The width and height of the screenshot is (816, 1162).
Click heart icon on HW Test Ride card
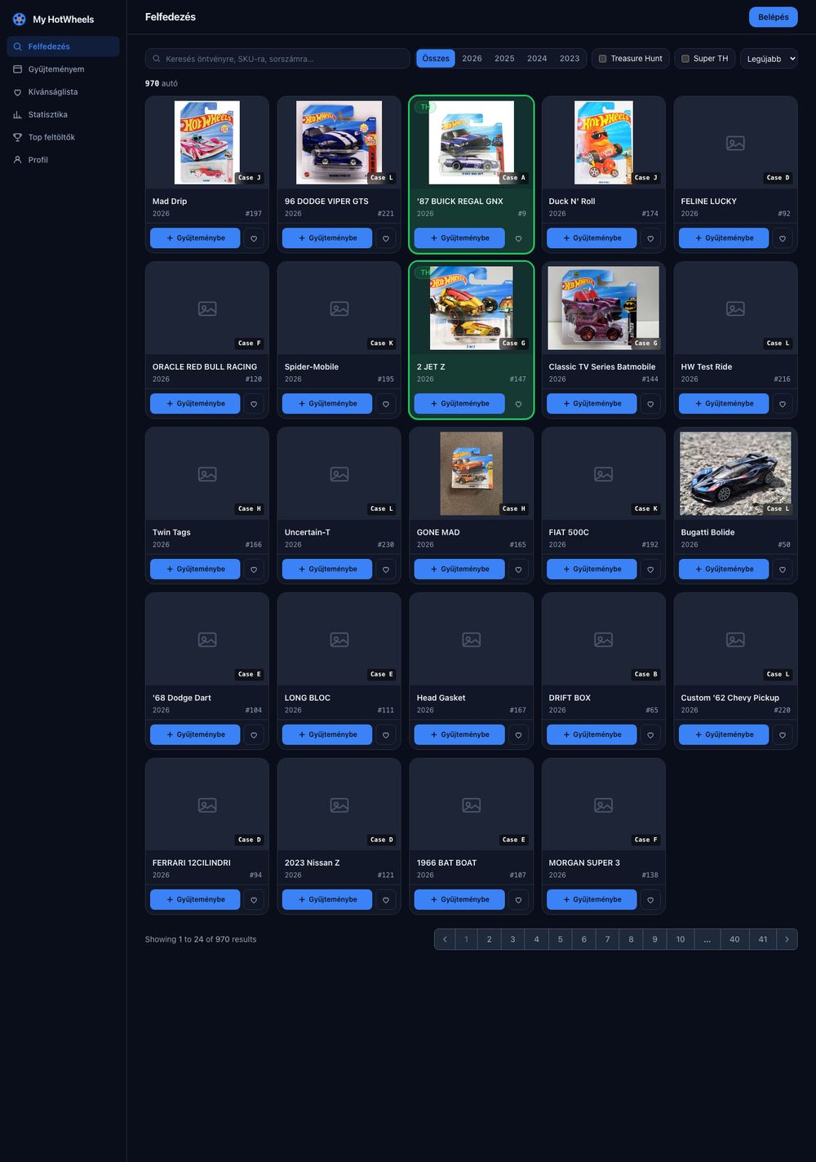coord(783,404)
